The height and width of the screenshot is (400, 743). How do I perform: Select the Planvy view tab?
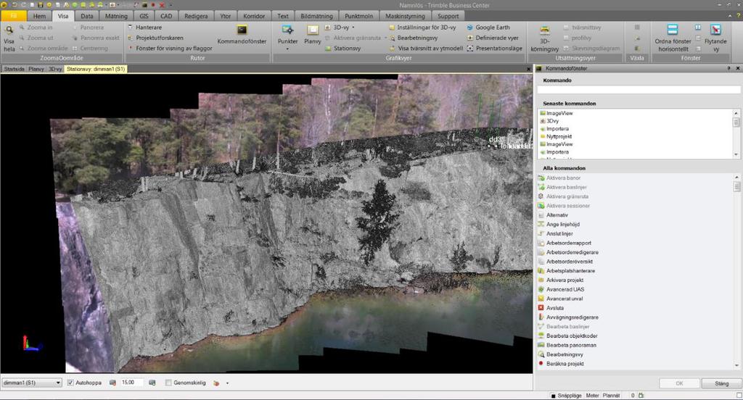tap(36, 69)
